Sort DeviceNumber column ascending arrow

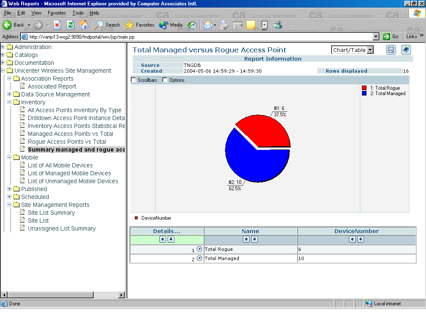pos(352,239)
